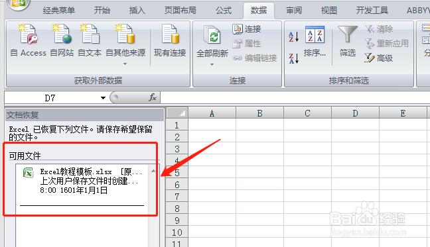Image resolution: width=430 pixels, height=247 pixels.
Task: Select column B header
Action: point(259,113)
